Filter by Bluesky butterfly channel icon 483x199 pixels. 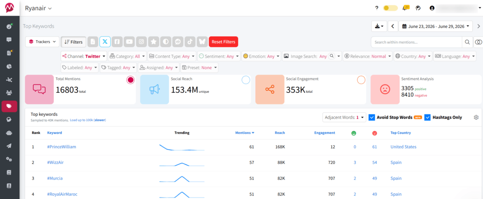[202, 42]
